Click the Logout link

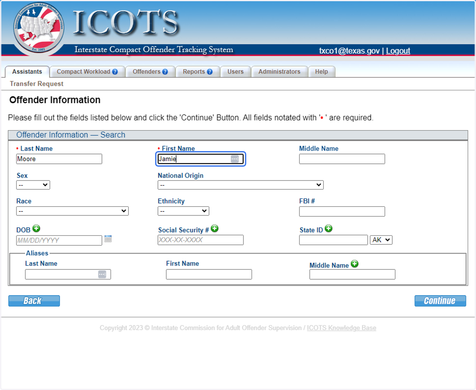[398, 51]
